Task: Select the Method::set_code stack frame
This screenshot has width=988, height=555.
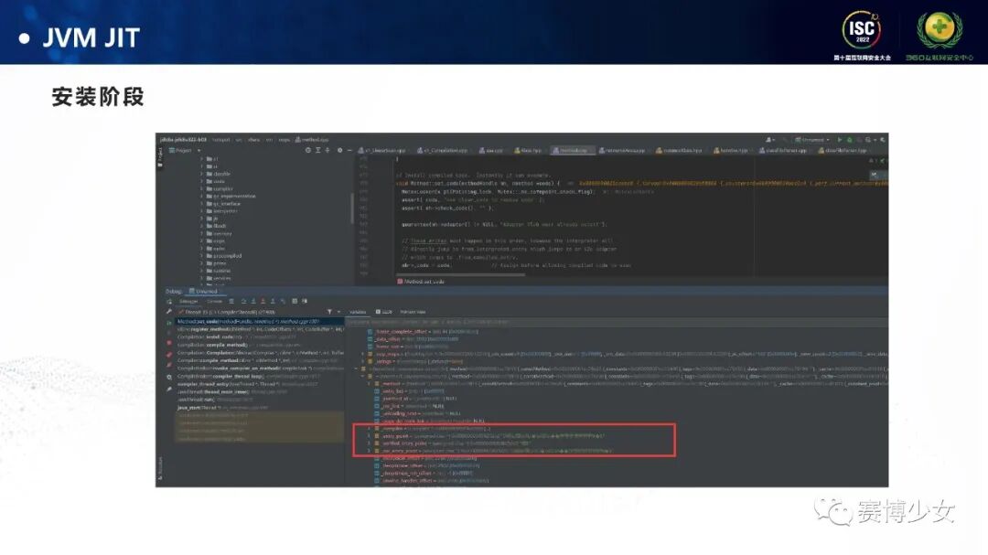Action: [x=260, y=321]
